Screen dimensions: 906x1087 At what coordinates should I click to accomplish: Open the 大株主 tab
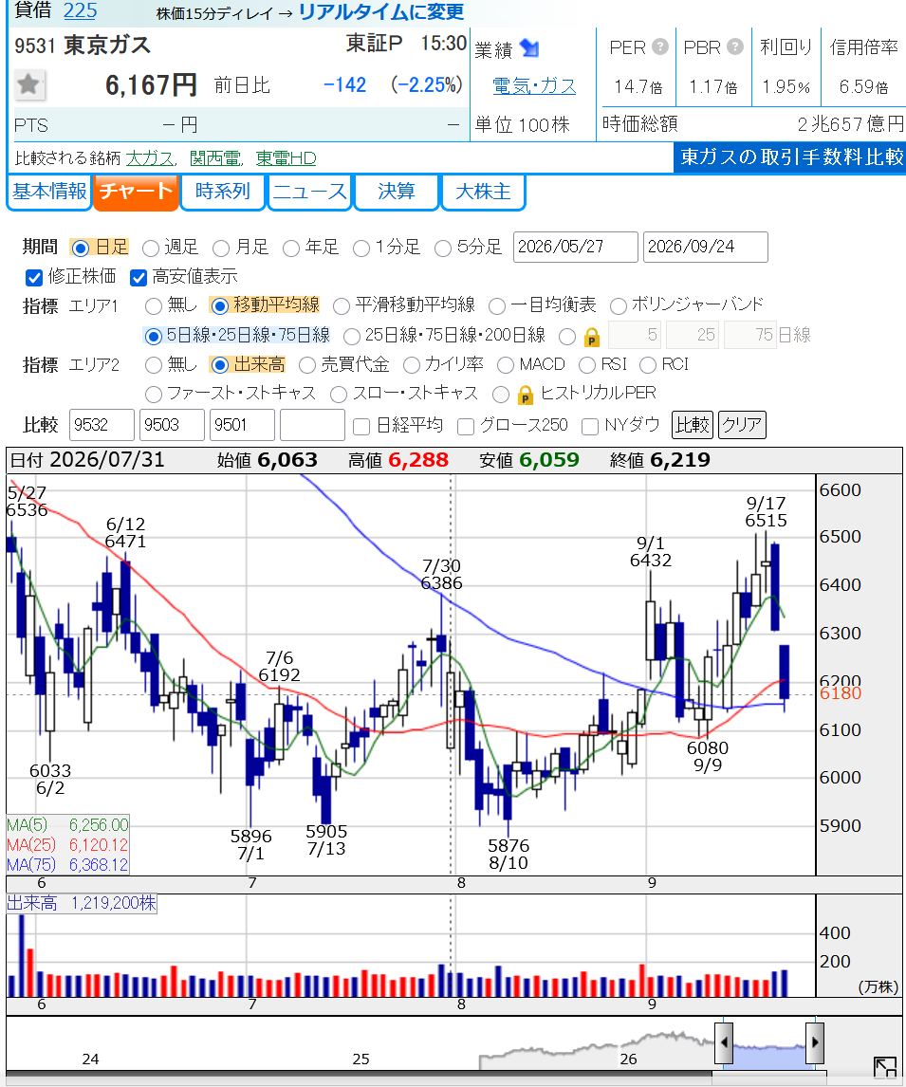pyautogui.click(x=483, y=192)
